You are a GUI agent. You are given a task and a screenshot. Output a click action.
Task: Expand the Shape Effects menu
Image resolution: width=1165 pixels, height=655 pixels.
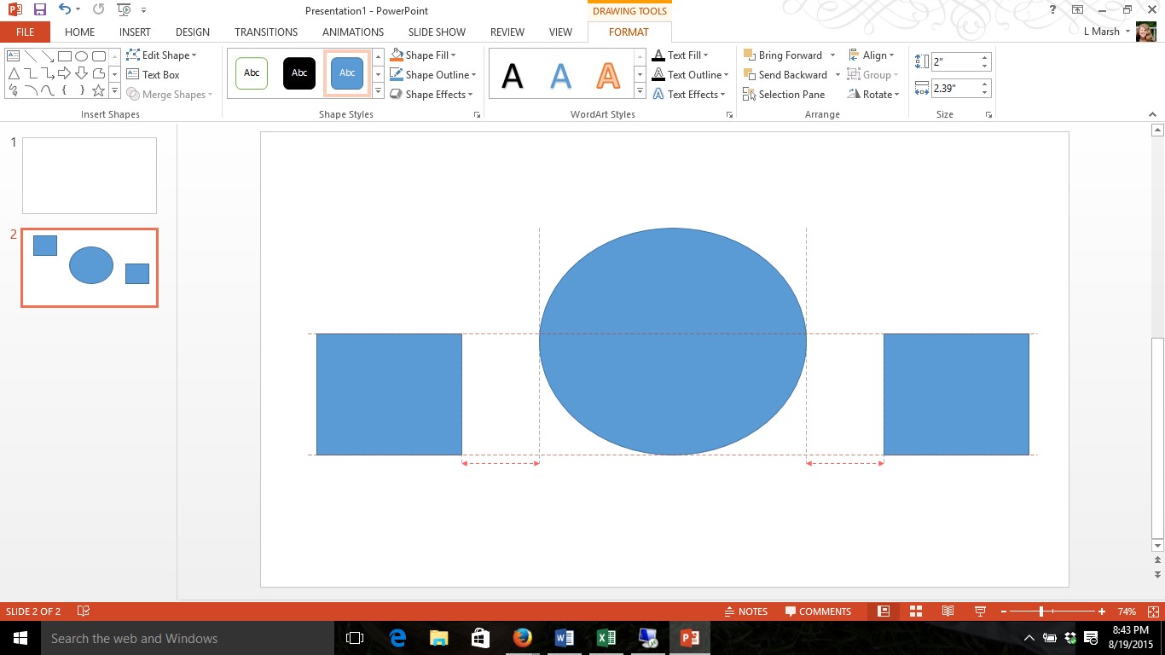[x=432, y=95]
